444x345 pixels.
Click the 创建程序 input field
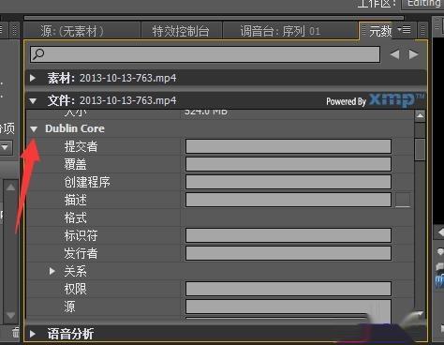point(289,182)
